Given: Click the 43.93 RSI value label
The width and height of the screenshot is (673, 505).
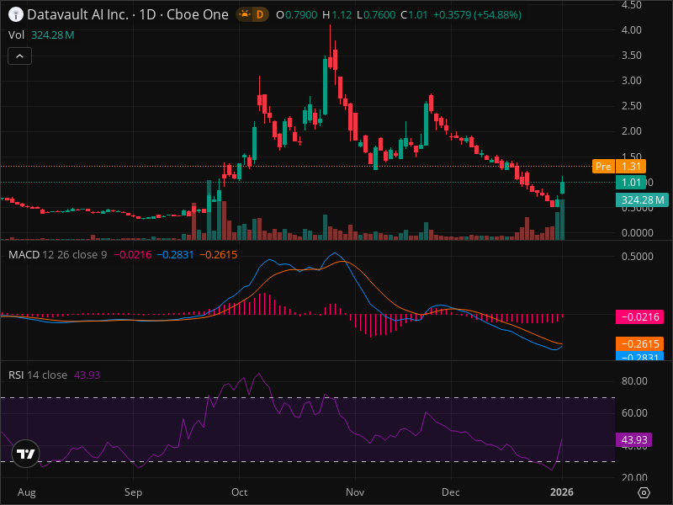Looking at the screenshot, I should click(634, 439).
